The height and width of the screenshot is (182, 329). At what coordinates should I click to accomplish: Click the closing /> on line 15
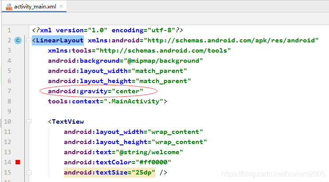click(163, 173)
